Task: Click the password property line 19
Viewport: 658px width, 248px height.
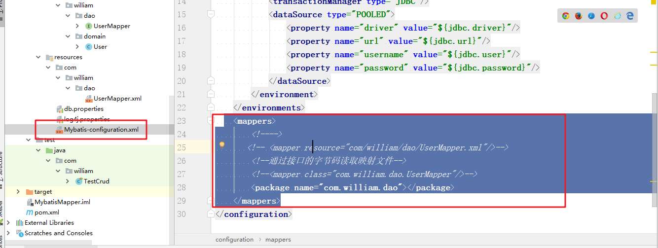Action: 413,68
